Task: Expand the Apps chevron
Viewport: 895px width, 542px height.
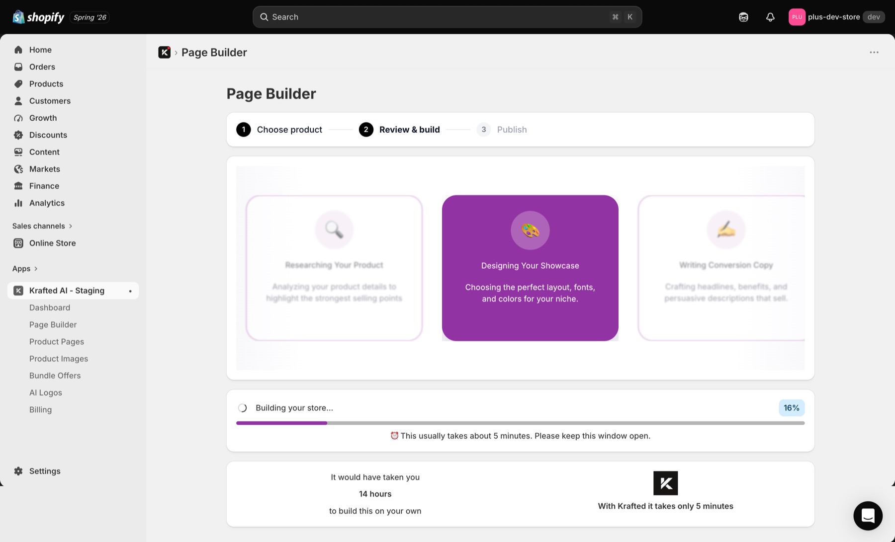Action: click(36, 269)
